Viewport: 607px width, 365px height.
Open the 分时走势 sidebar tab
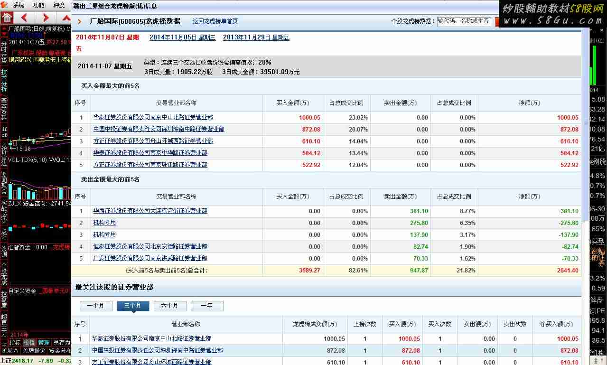pyautogui.click(x=4, y=52)
